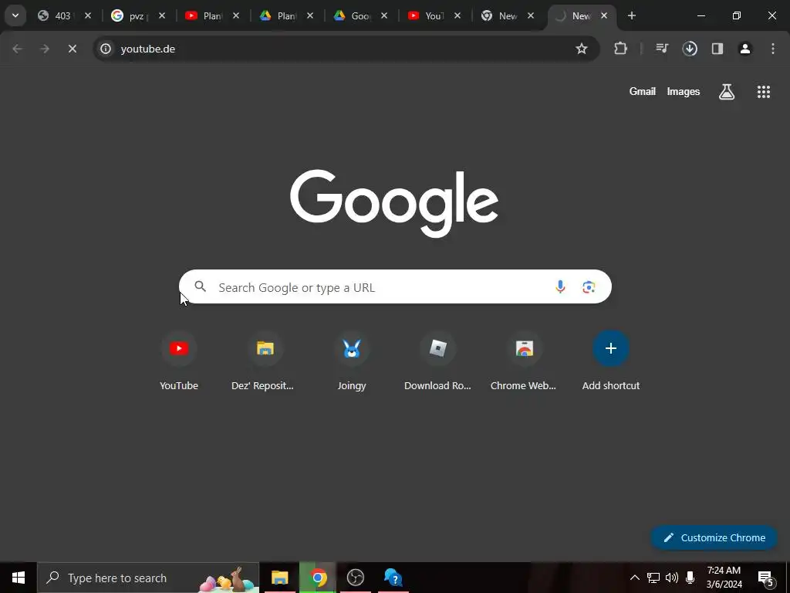Open Gmail link
The height and width of the screenshot is (593, 790).
point(643,91)
